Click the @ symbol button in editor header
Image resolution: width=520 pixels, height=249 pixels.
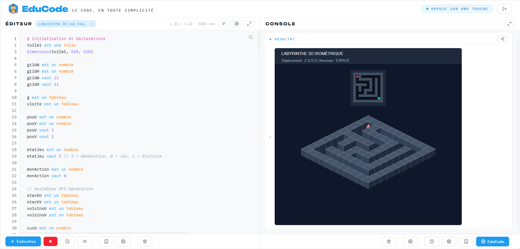(237, 24)
